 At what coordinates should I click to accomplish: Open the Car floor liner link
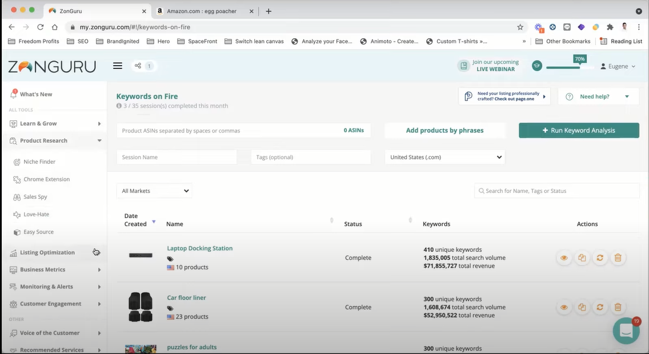tap(186, 297)
